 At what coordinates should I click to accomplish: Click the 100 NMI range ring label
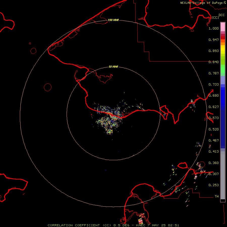[113, 20]
